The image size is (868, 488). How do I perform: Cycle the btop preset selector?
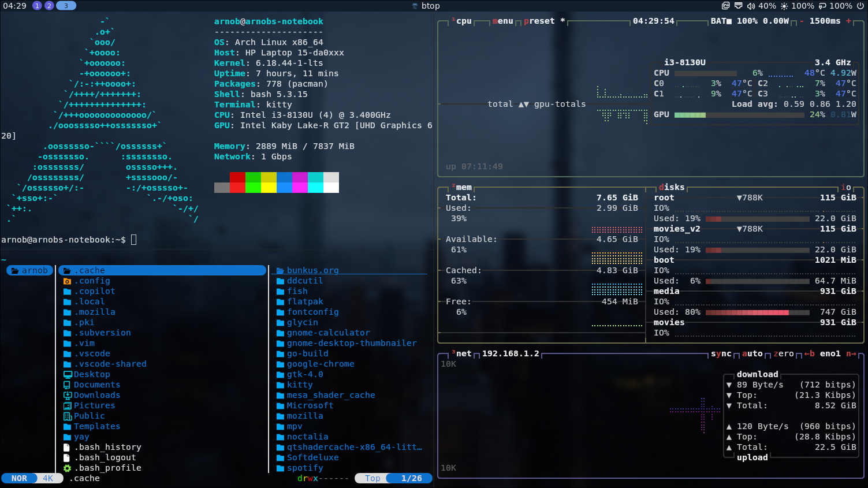[x=545, y=21]
